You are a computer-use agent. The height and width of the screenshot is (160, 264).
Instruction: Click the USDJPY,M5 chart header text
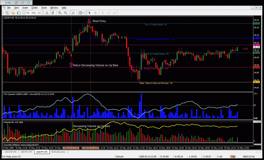click(20, 18)
